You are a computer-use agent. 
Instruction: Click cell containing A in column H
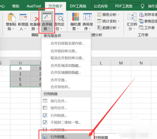point(20,68)
